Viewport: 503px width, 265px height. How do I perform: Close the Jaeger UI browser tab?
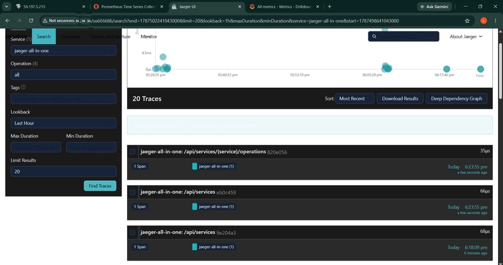240,6
